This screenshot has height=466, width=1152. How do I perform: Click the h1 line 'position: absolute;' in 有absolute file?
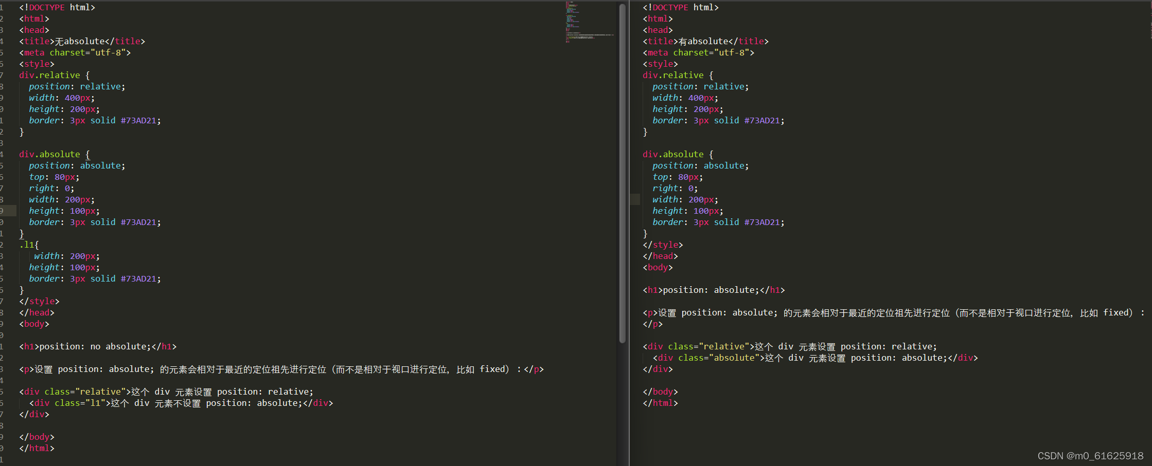[714, 290]
